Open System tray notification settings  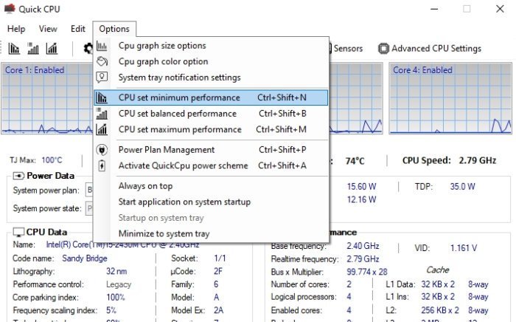(211, 78)
